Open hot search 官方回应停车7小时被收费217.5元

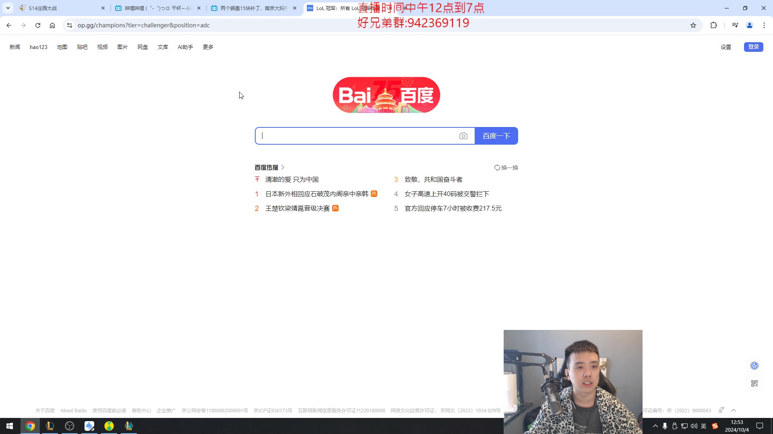[x=453, y=209]
